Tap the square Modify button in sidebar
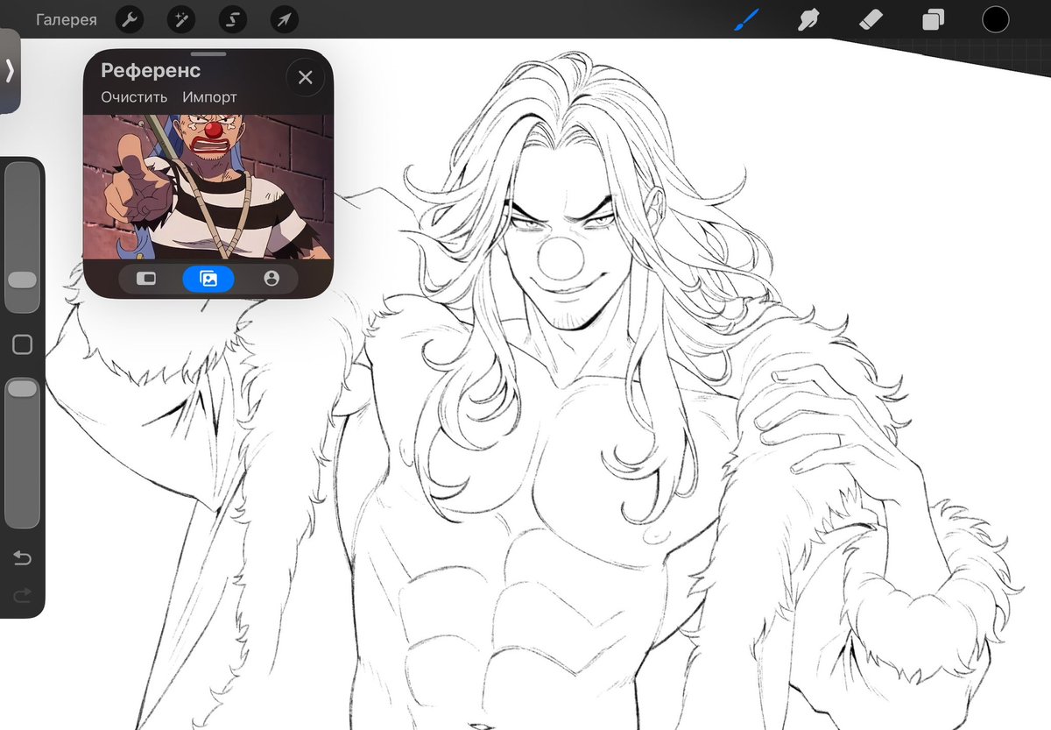Viewport: 1051px width, 730px height. point(23,344)
